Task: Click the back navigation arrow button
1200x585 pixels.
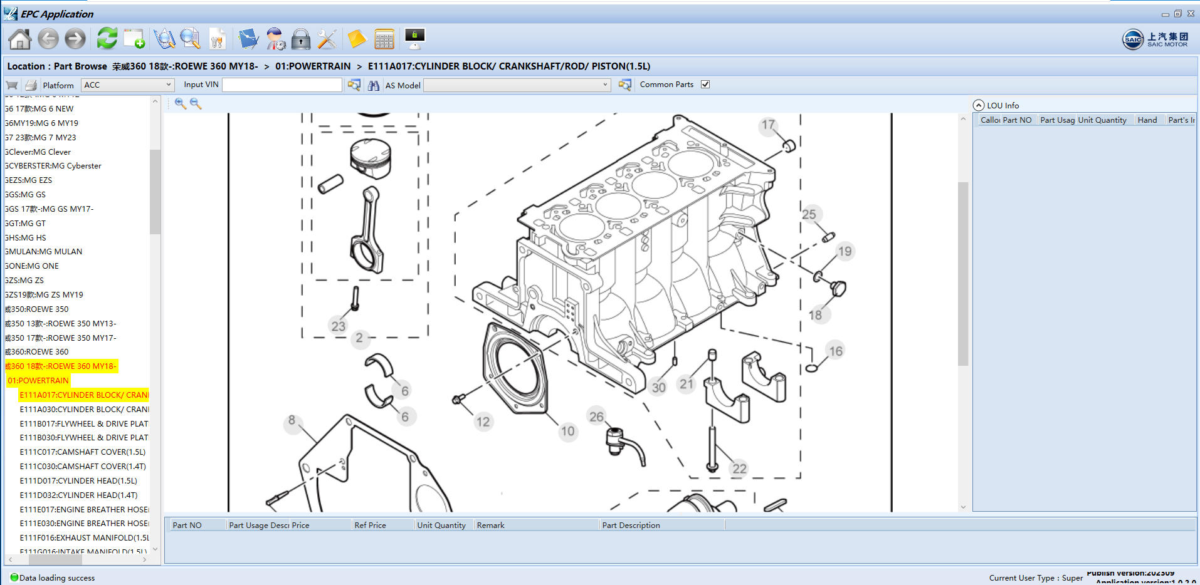Action: tap(48, 39)
